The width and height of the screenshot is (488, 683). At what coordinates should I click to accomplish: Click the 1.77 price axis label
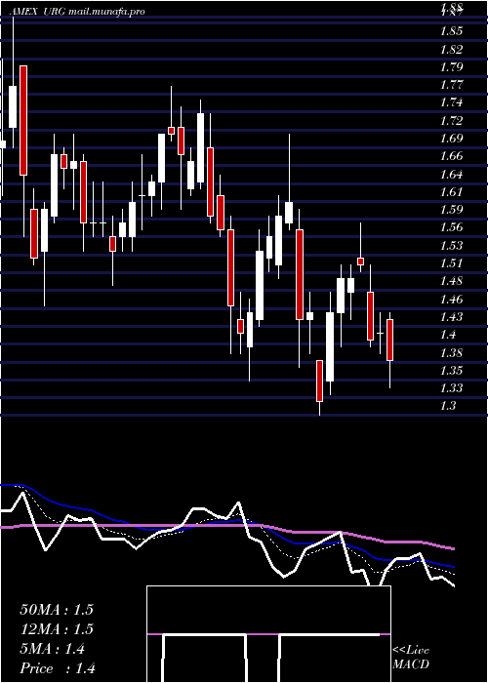tap(451, 85)
